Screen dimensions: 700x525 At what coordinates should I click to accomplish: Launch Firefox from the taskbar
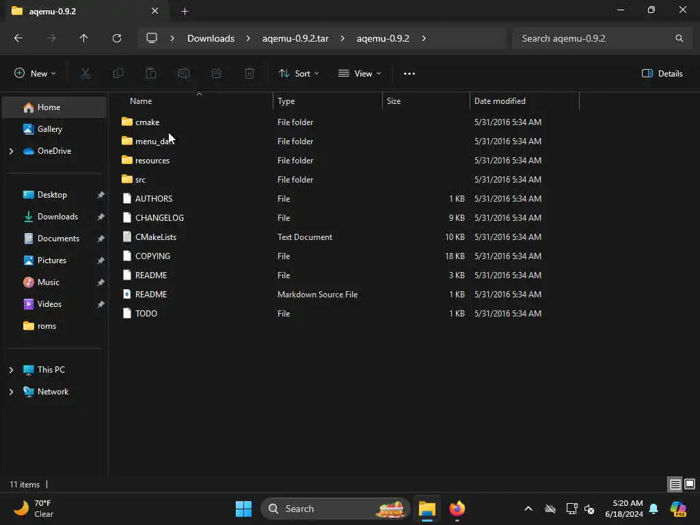click(457, 509)
